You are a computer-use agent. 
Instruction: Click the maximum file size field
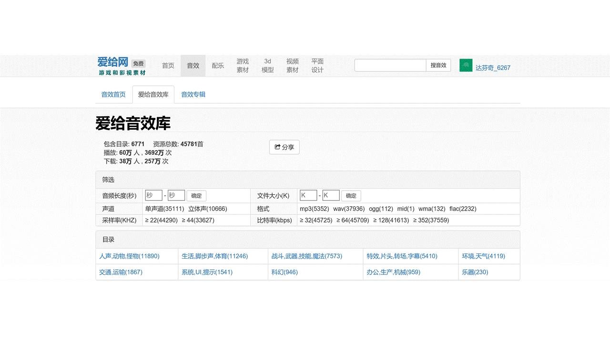[331, 195]
